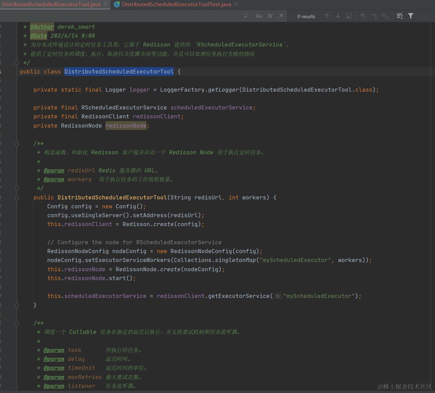Collapse the constructor Javadoc comment block
Image resolution: width=435 pixels, height=393 pixels.
[17, 144]
